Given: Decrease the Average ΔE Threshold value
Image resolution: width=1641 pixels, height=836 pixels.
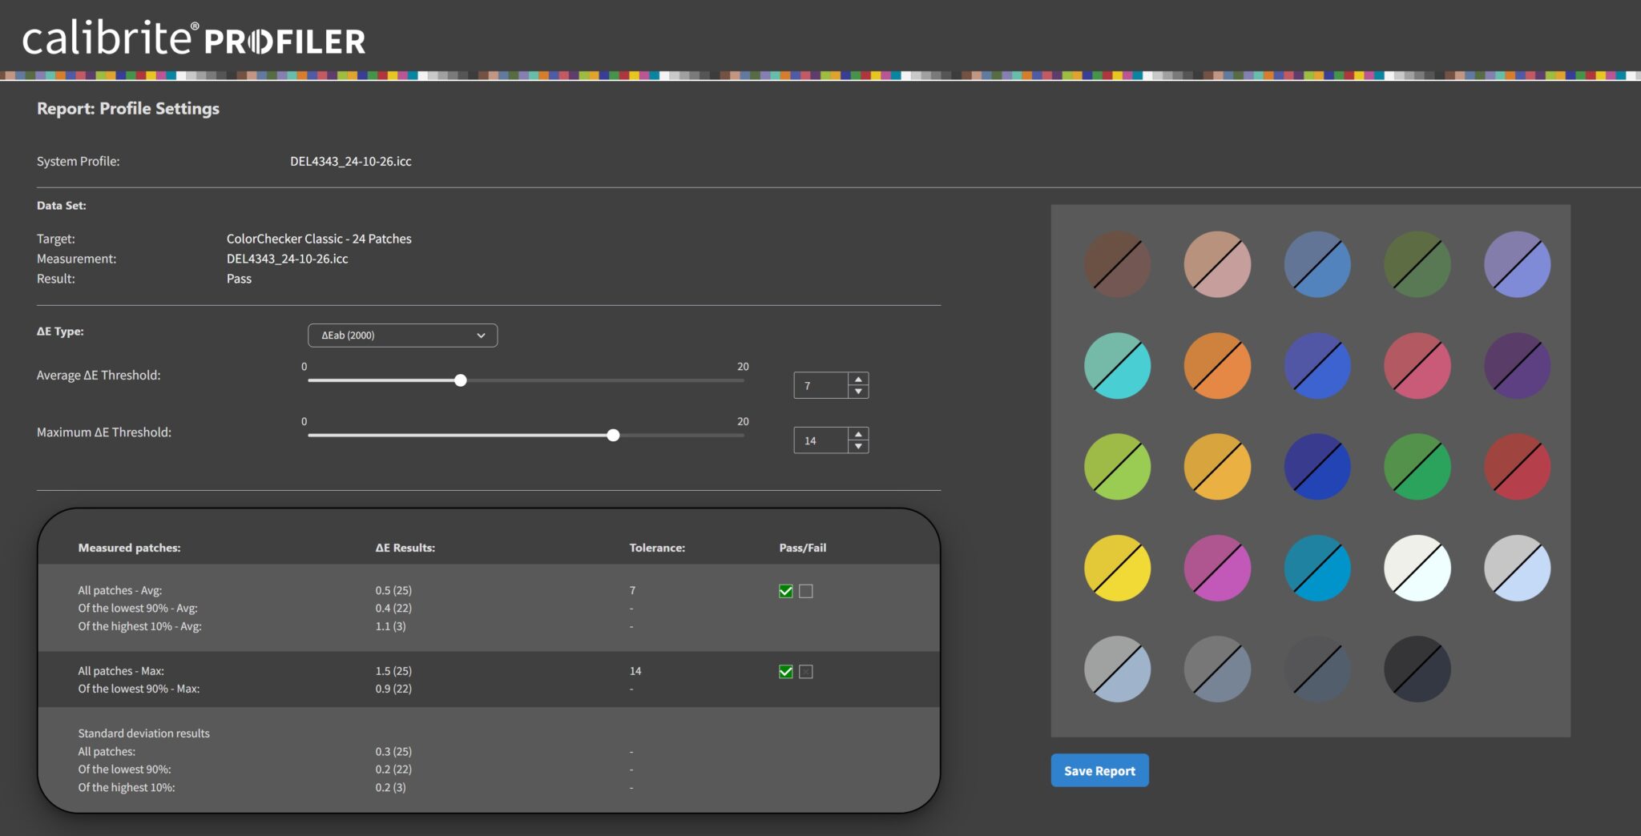Looking at the screenshot, I should click(x=858, y=392).
